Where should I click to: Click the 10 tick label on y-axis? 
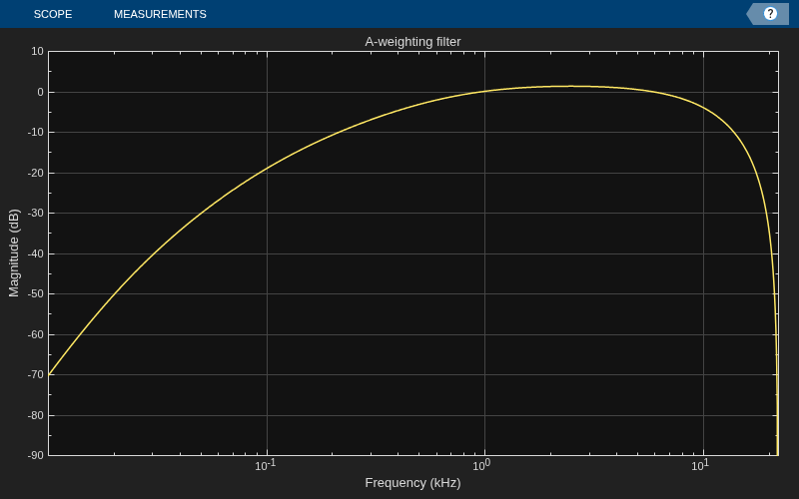point(38,51)
